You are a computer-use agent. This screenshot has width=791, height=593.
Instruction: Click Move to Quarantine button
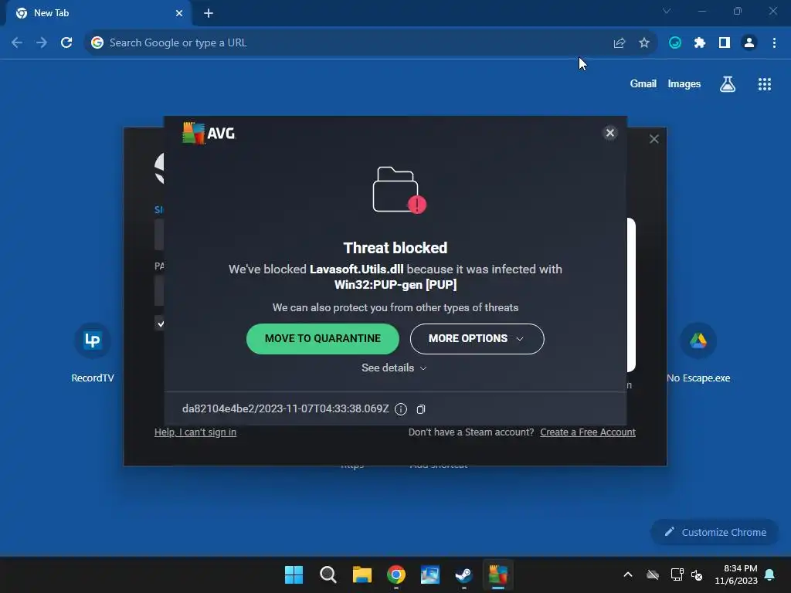coord(322,339)
